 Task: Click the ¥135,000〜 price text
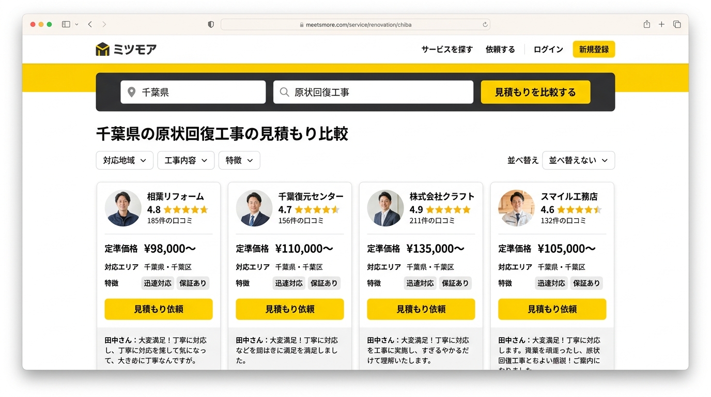coord(436,249)
